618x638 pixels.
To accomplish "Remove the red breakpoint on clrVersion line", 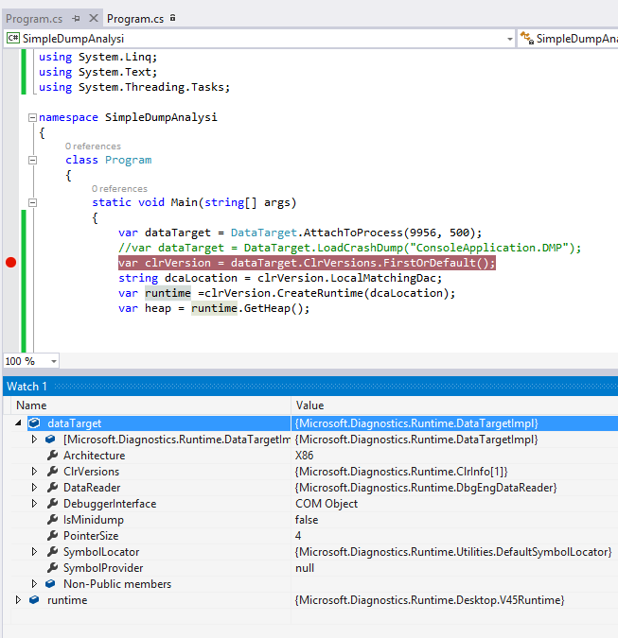I will [11, 263].
